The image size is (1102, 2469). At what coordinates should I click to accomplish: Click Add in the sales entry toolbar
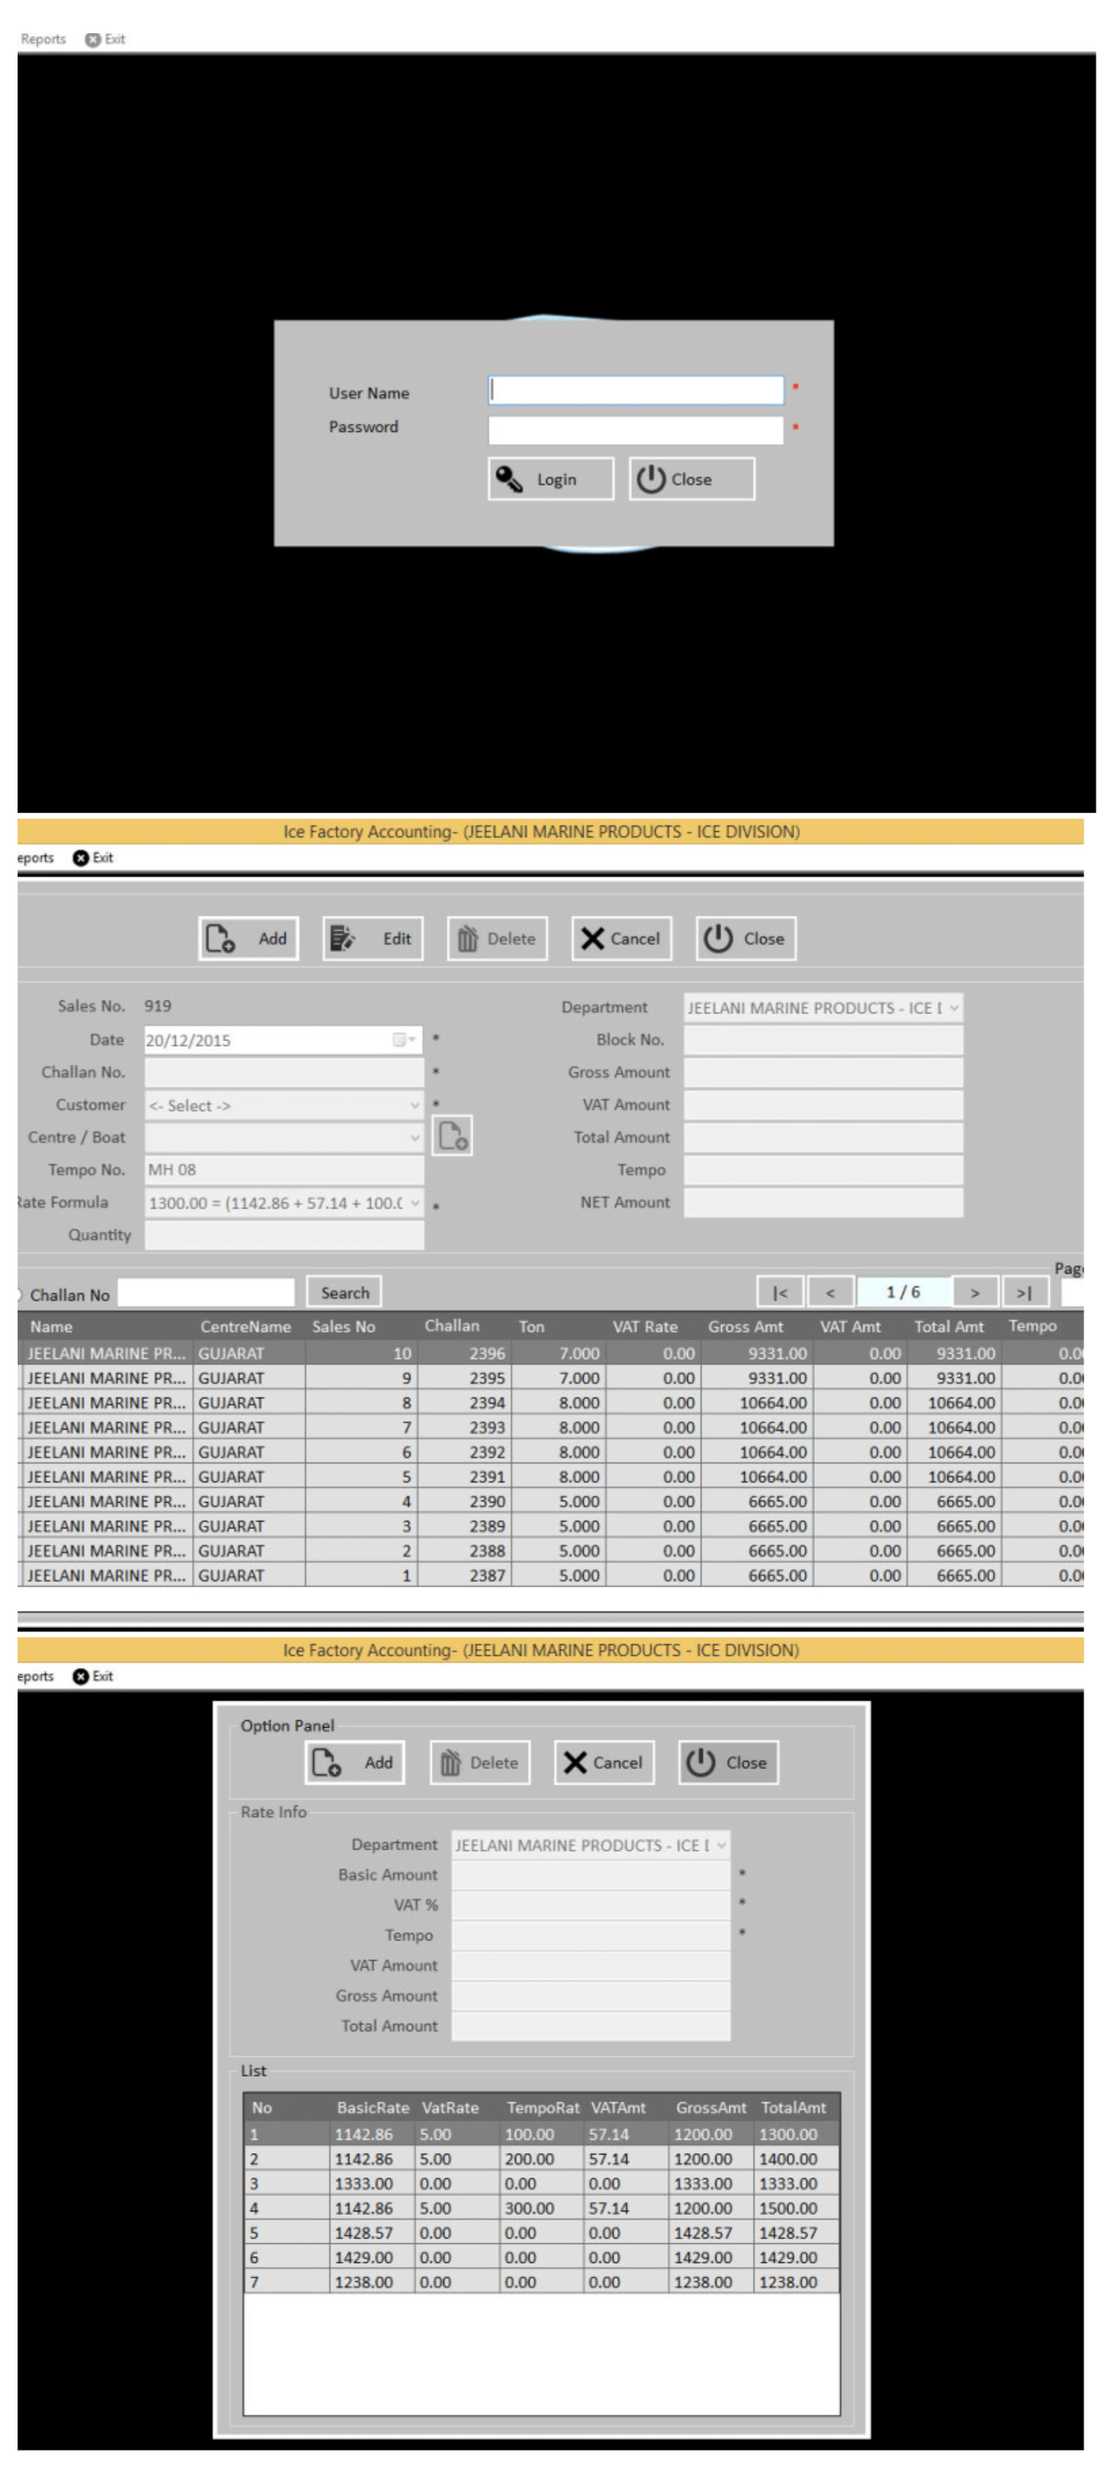point(248,938)
